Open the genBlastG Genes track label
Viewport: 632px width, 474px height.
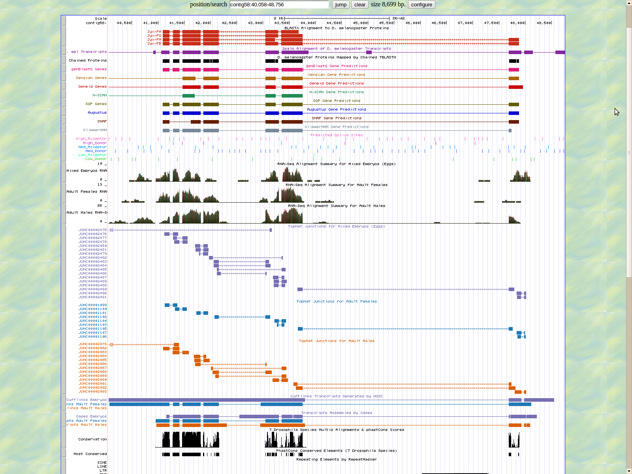coord(89,69)
